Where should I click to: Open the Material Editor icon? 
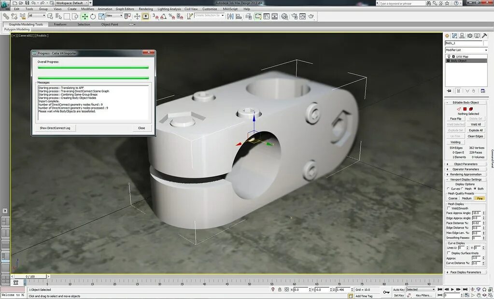click(284, 16)
